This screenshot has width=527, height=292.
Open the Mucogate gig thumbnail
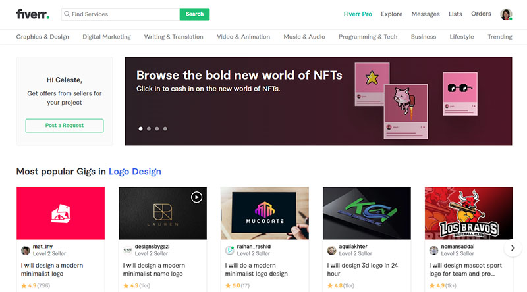[265, 214]
